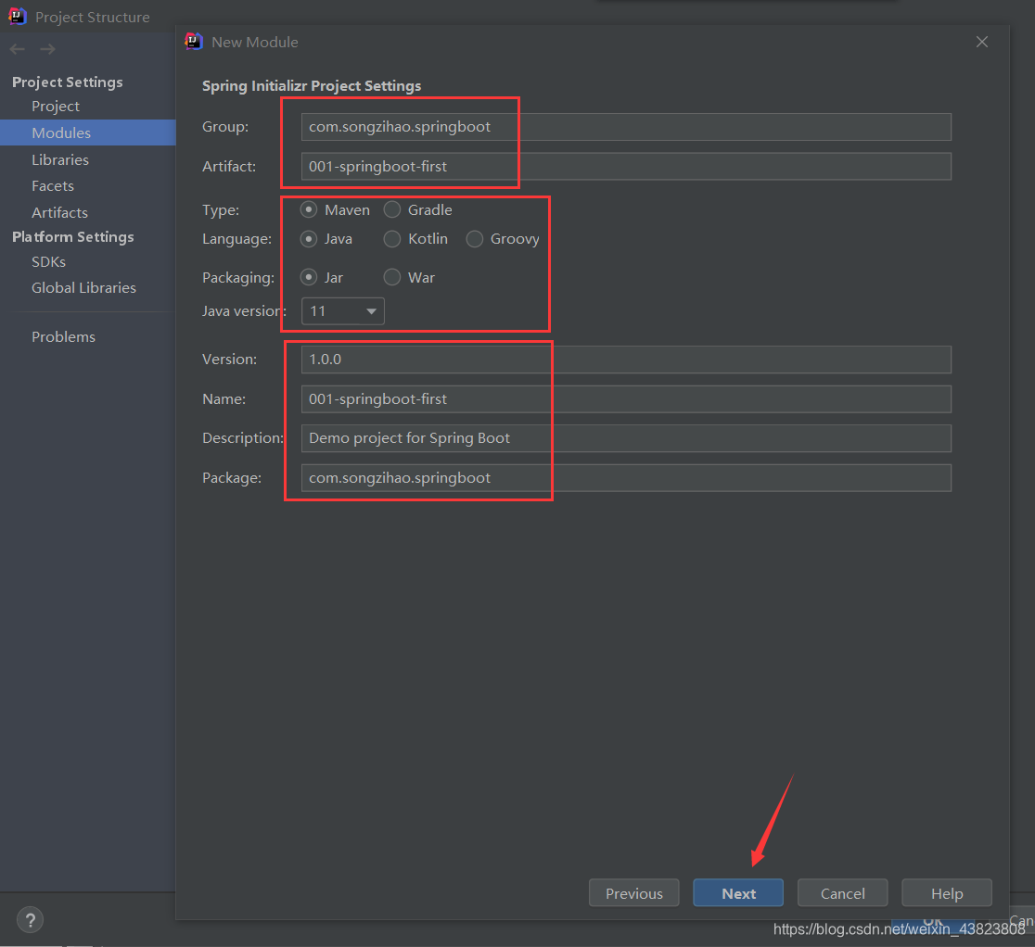Click the back arrow in Project Structure
The height and width of the screenshot is (947, 1035).
(18, 49)
